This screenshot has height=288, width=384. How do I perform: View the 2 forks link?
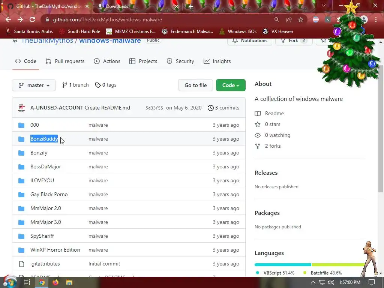(x=268, y=146)
